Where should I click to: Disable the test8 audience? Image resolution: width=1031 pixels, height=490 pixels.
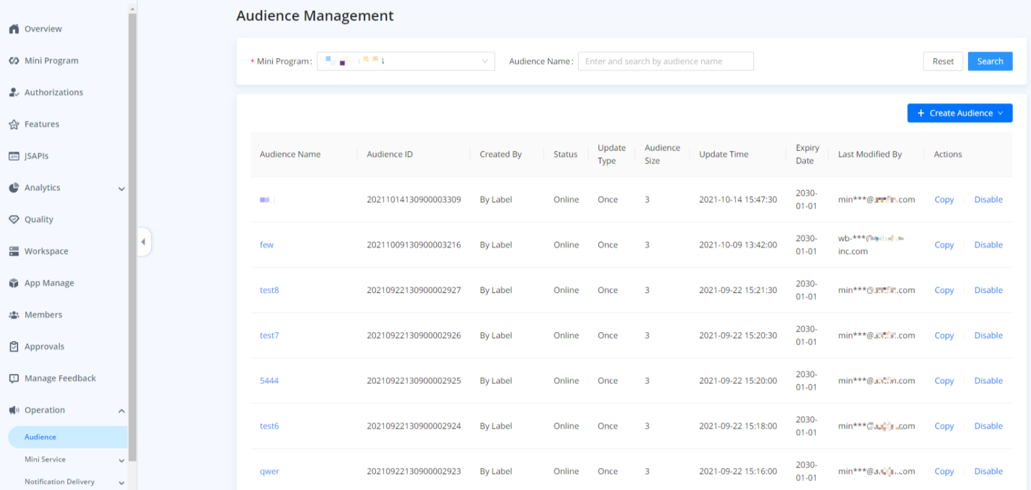click(x=988, y=290)
